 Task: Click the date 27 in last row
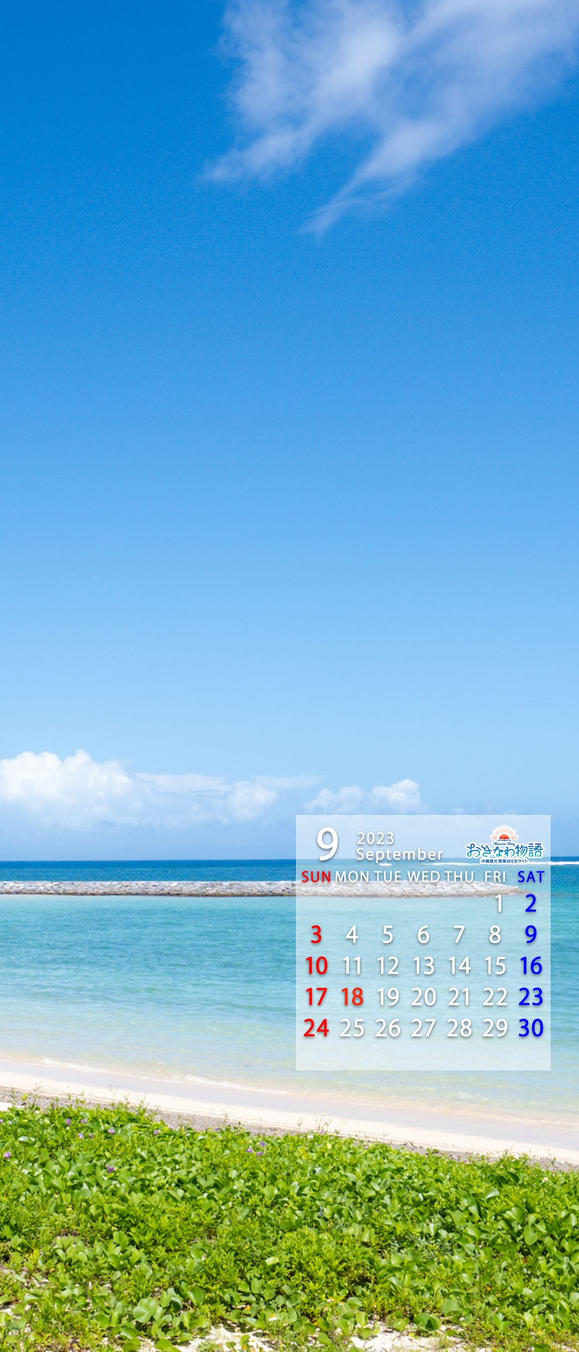[x=424, y=1028]
